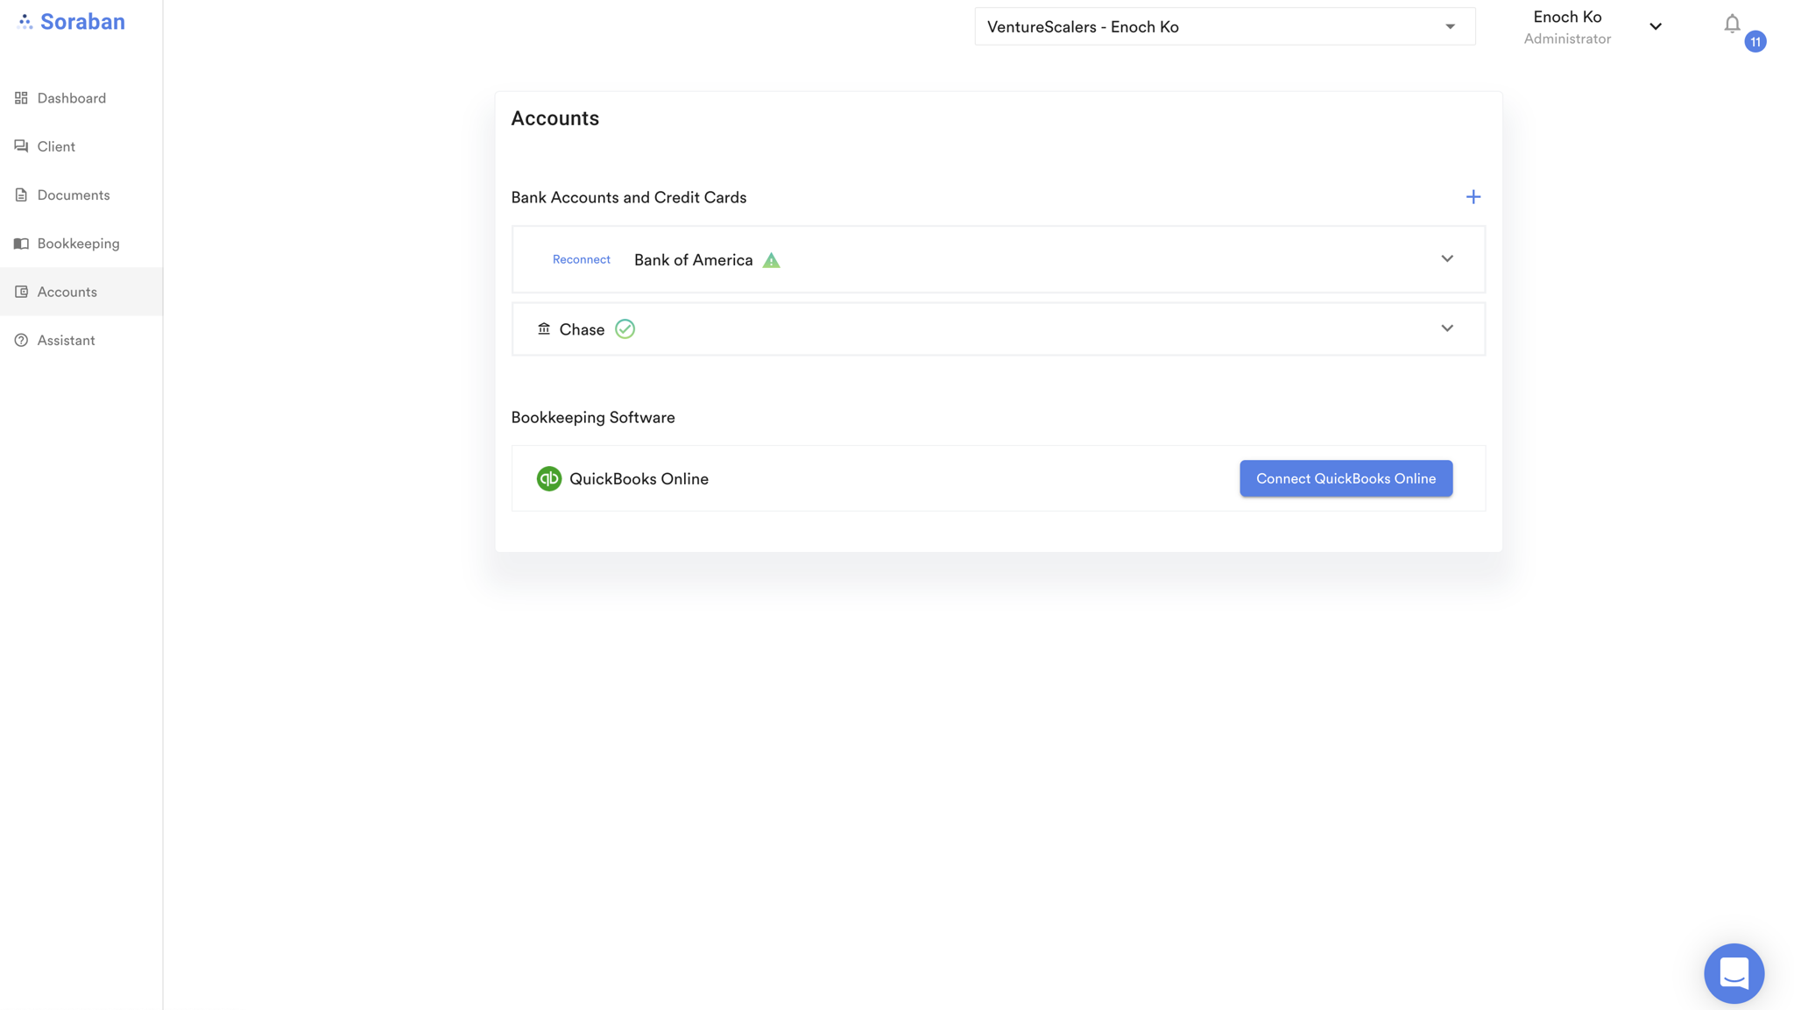Open notifications bell
Viewport: 1794px width, 1010px height.
(x=1732, y=24)
